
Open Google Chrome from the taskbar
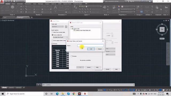(x=74, y=94)
